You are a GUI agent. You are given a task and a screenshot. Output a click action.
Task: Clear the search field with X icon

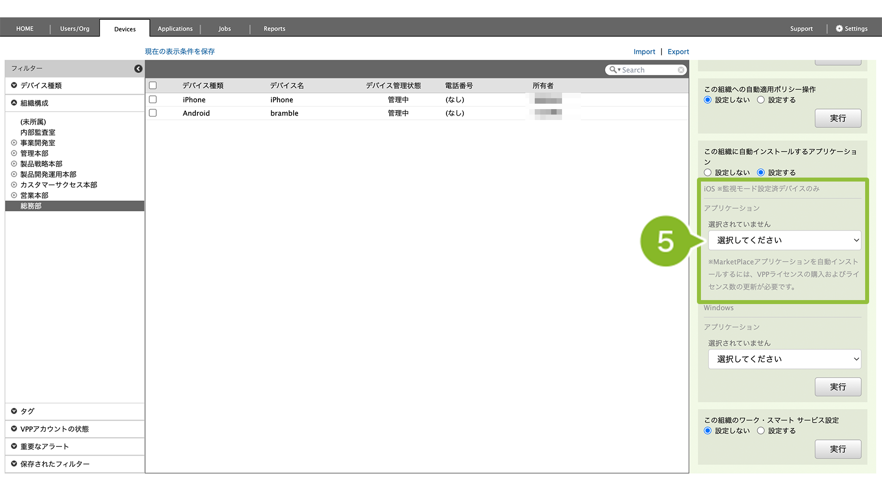point(681,70)
